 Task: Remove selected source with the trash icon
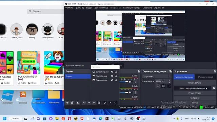coord(99,103)
